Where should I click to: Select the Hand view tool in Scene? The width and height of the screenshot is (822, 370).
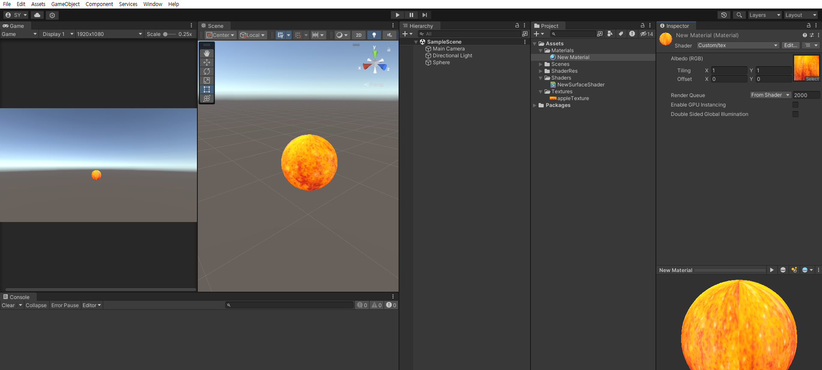pos(207,53)
